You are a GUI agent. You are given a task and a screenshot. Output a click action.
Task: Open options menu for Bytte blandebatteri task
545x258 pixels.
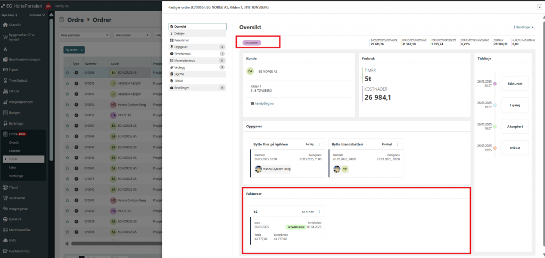tap(398, 144)
